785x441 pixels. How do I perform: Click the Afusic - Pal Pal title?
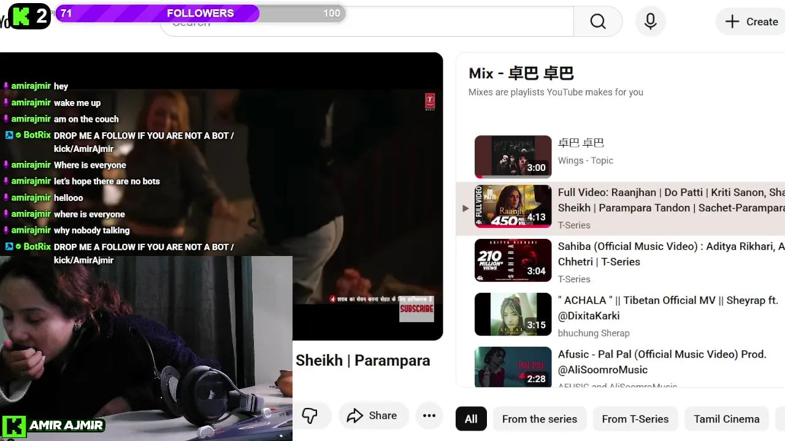pyautogui.click(x=662, y=362)
